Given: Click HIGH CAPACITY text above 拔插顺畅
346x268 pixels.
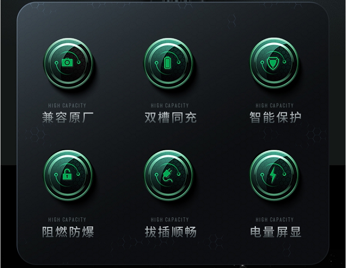Looking at the screenshot, I should 170,220.
